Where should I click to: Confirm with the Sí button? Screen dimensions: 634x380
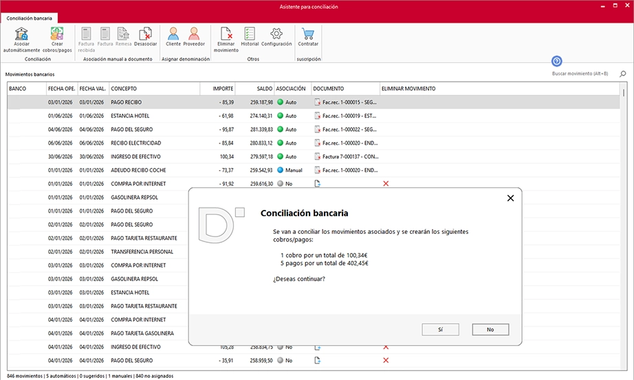440,329
